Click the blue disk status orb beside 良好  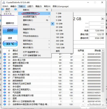[x=3, y=9]
